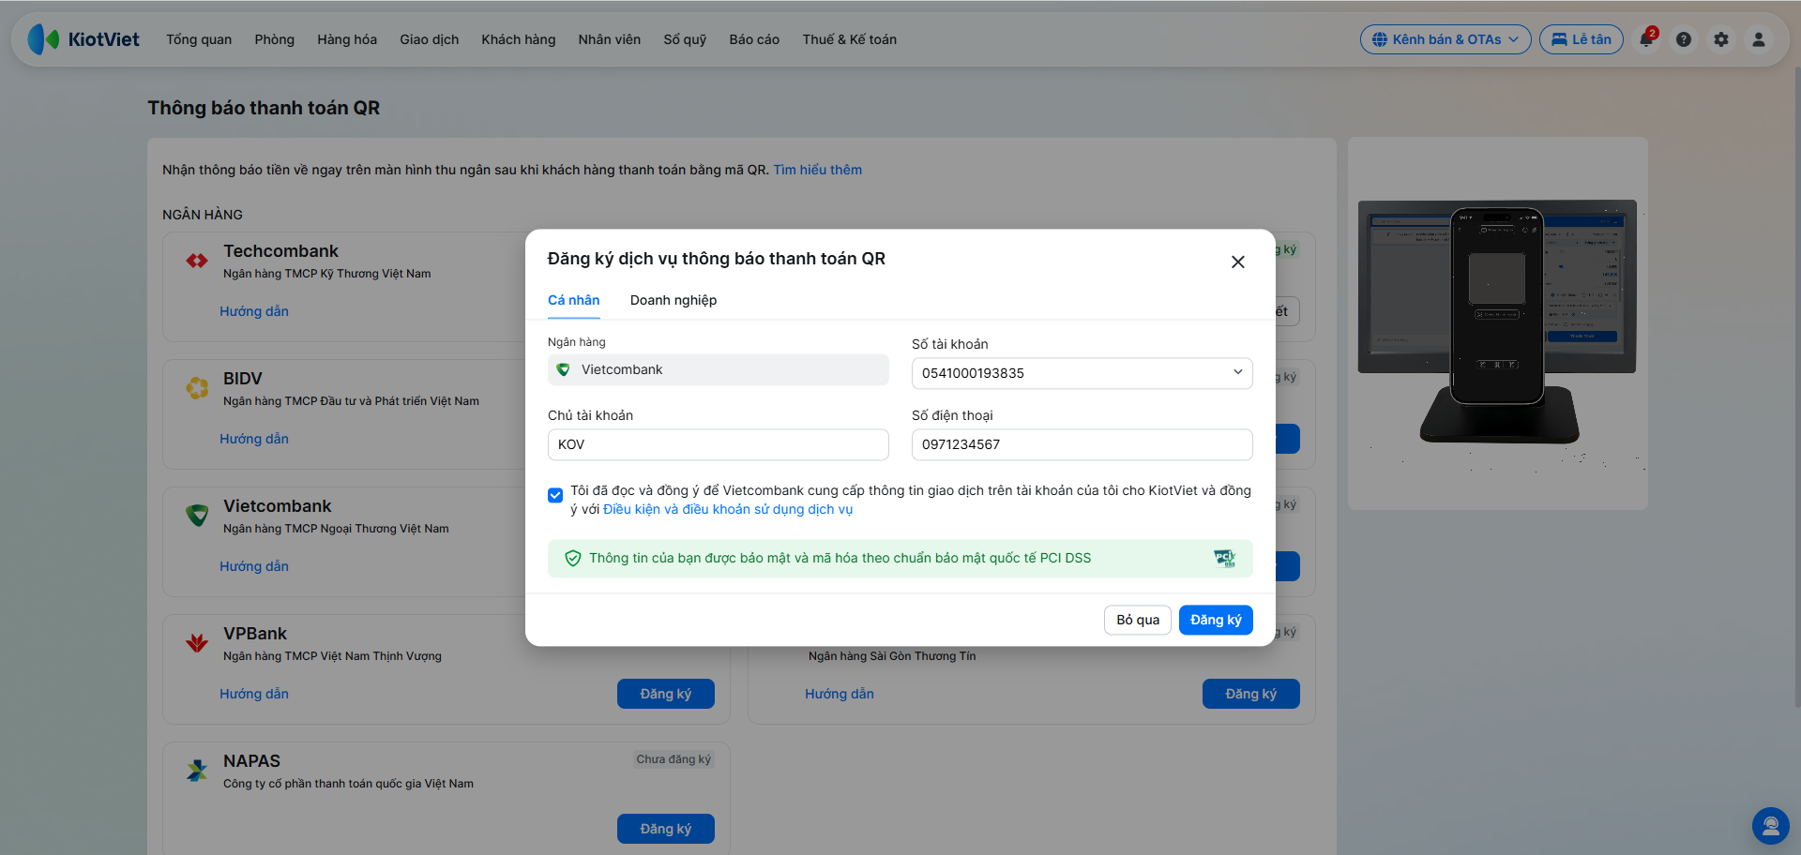Switch to the Cá nhân tab

574,300
